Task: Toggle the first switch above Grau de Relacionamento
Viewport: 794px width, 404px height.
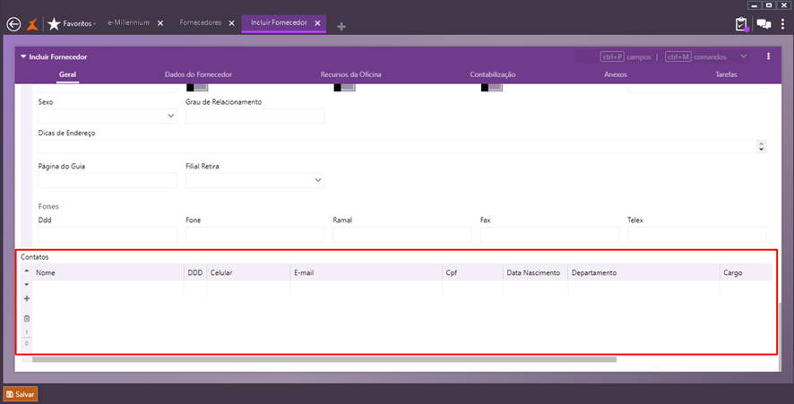Action: [x=197, y=88]
